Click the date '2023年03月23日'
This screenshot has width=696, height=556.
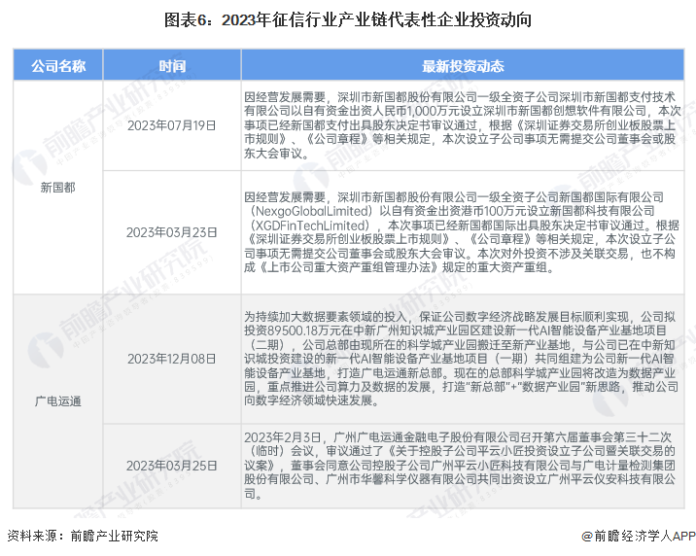[172, 232]
